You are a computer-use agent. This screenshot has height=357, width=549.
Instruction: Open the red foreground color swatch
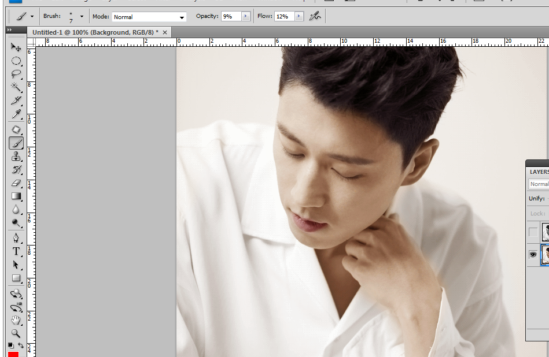click(13, 355)
